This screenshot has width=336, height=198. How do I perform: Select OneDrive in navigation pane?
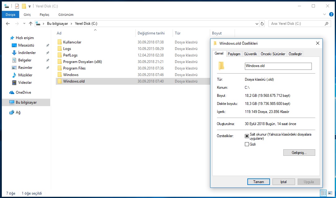pyautogui.click(x=23, y=92)
